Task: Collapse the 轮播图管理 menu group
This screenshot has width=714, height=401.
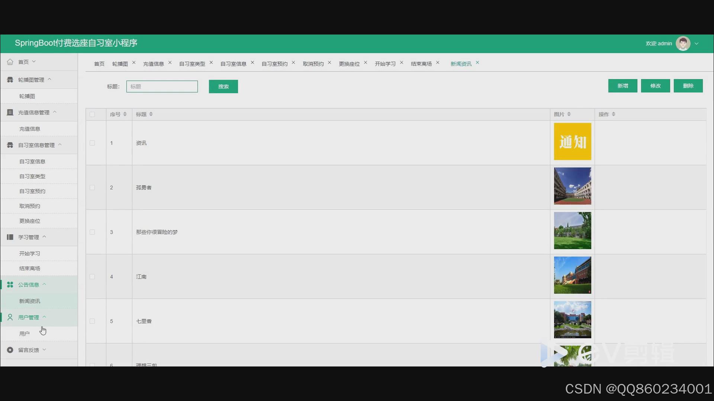Action: click(x=49, y=79)
